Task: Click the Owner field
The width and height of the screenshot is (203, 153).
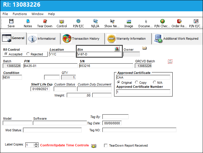Action: tap(131, 54)
